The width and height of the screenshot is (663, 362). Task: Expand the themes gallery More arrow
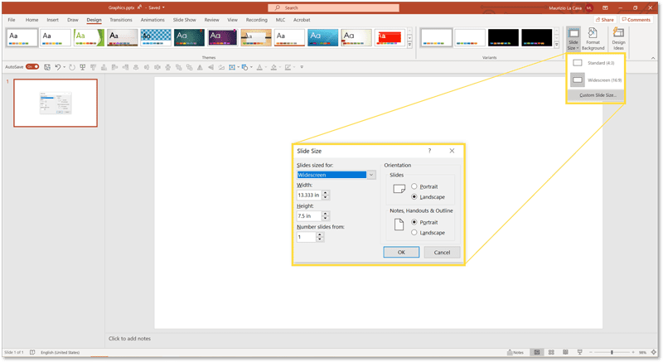[x=409, y=45]
